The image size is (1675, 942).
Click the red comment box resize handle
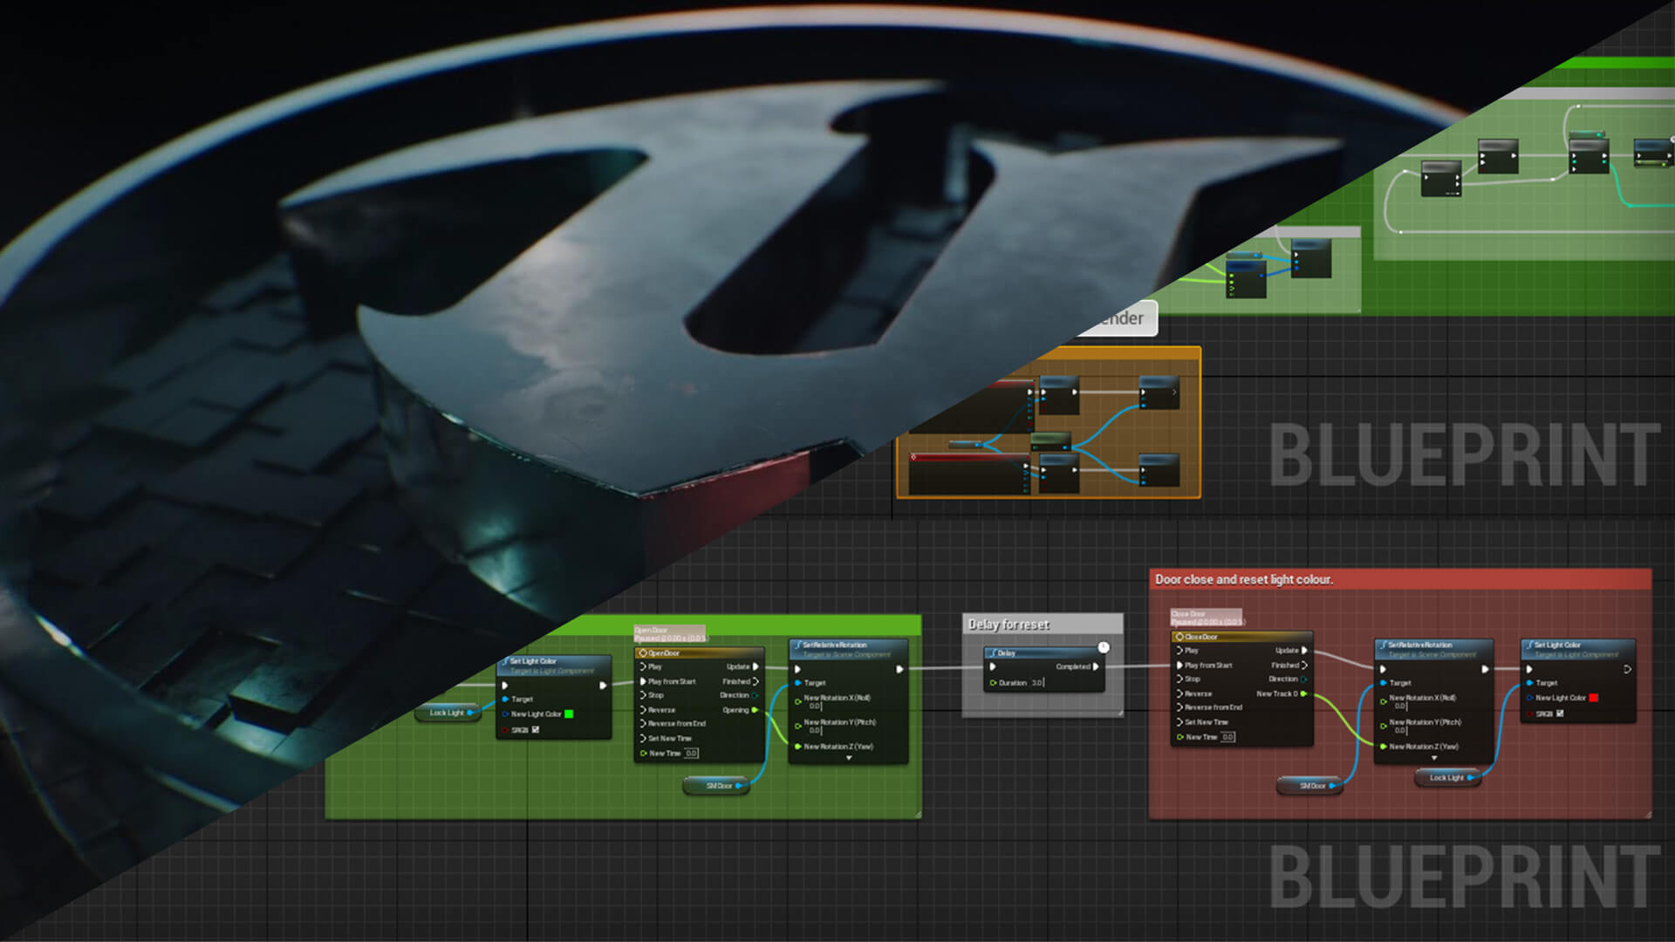click(x=1647, y=814)
